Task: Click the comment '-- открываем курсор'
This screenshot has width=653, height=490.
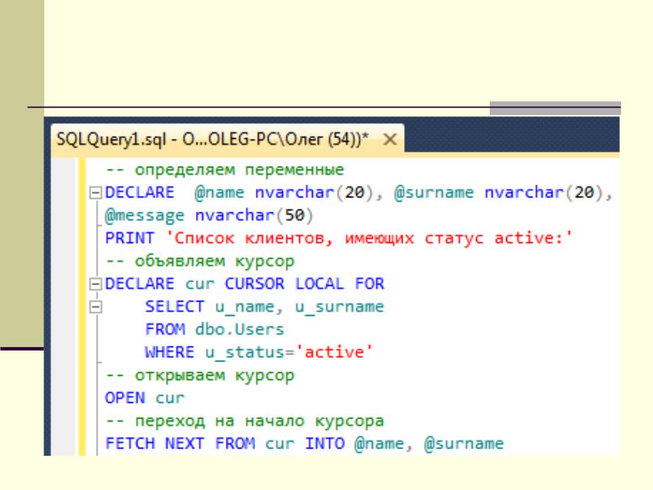Action: pos(200,376)
